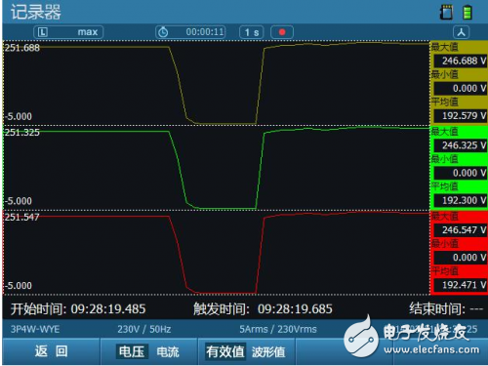Select the green channel 平均值 192.300 V

(x=460, y=200)
